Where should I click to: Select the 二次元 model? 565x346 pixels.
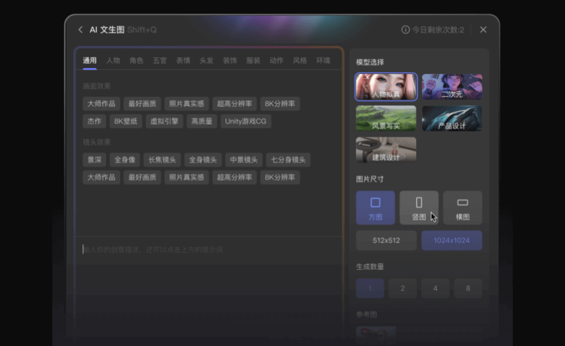[451, 86]
